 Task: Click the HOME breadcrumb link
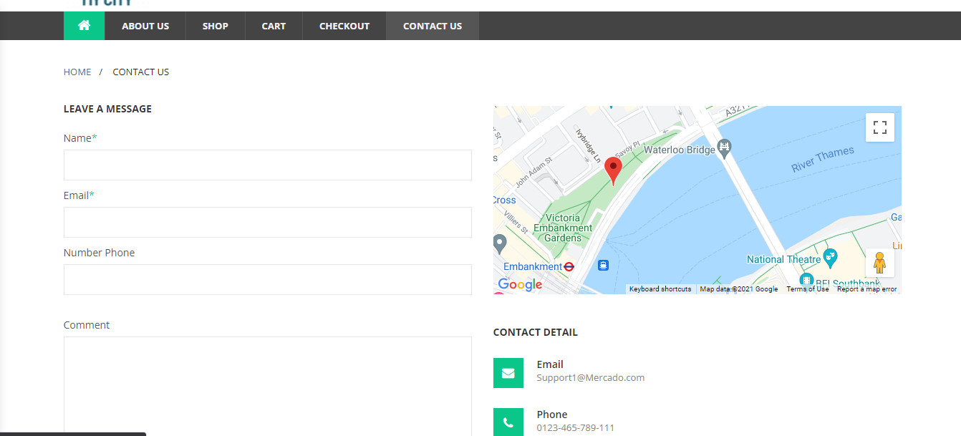click(x=77, y=72)
